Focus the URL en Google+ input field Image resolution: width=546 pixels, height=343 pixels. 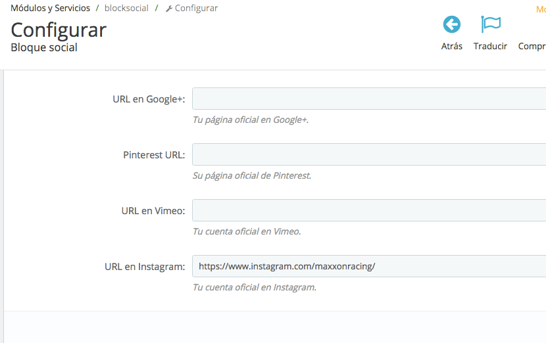tap(369, 99)
